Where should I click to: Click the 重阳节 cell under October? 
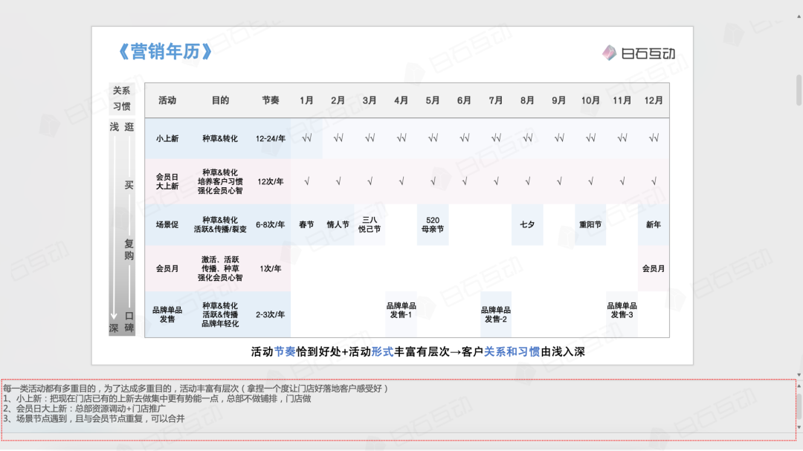591,224
